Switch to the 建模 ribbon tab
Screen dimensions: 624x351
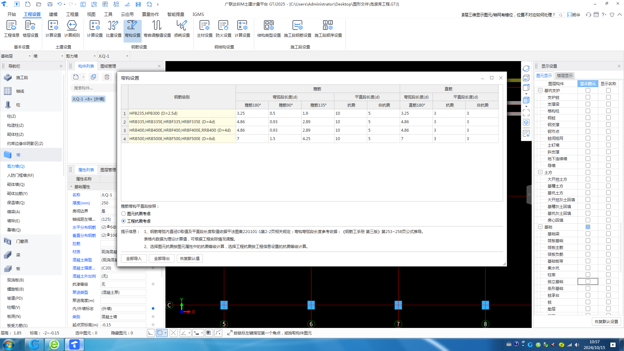click(x=53, y=14)
